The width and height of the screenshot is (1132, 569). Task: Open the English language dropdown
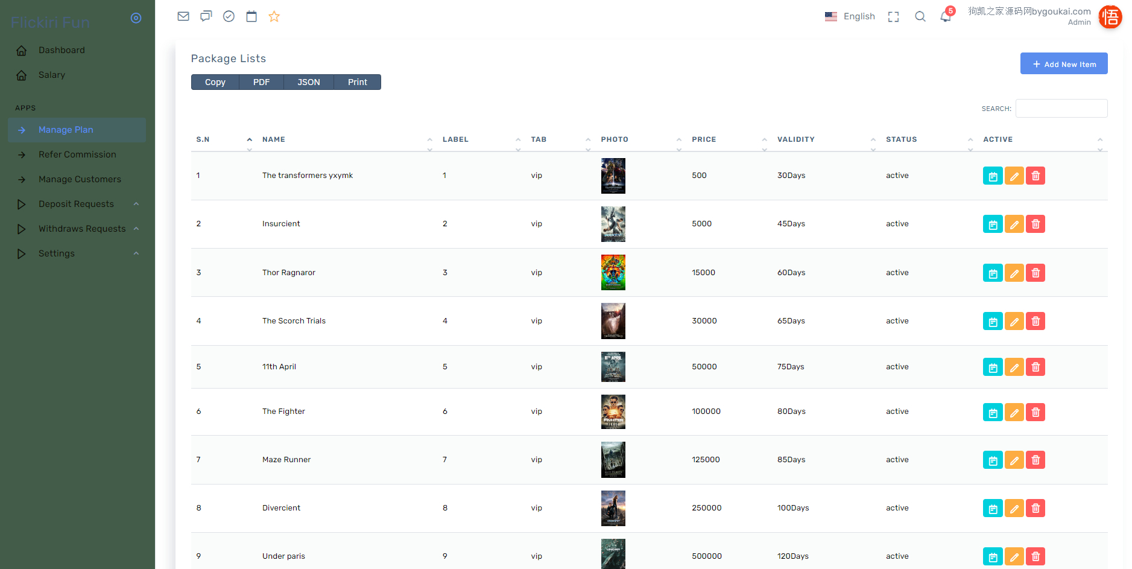click(x=850, y=16)
